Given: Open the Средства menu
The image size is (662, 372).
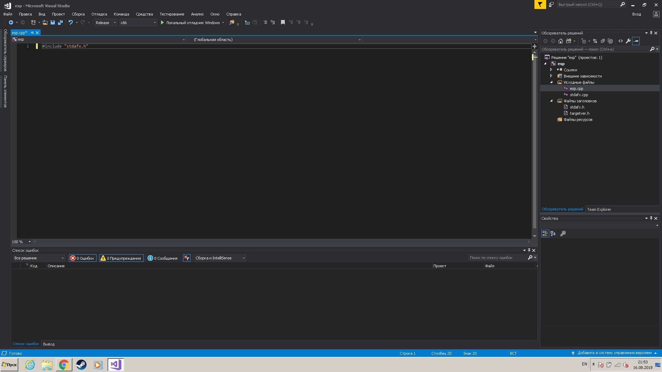Looking at the screenshot, I should tap(144, 14).
